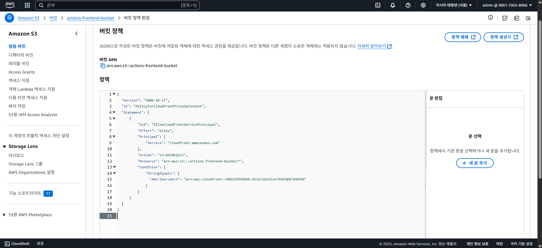The height and width of the screenshot is (248, 542).
Task: Fold the Statement array at line 4
Action: click(x=114, y=112)
